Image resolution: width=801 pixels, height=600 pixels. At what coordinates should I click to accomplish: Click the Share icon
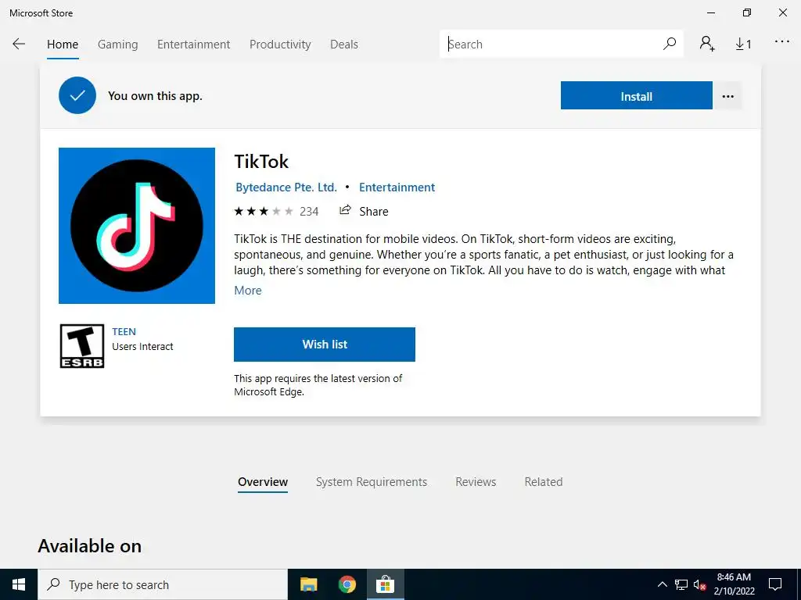tap(345, 210)
